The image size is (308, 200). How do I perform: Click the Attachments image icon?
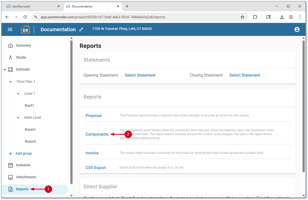(11, 177)
